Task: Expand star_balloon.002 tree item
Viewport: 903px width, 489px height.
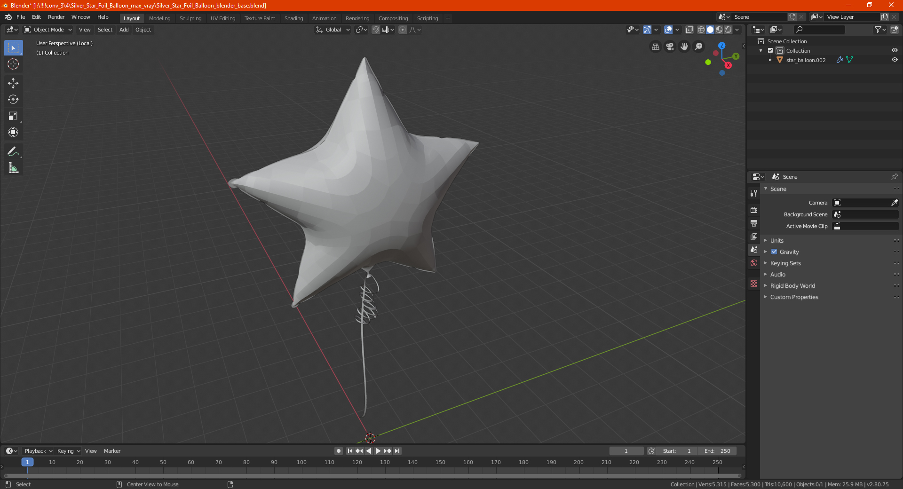Action: (x=770, y=60)
